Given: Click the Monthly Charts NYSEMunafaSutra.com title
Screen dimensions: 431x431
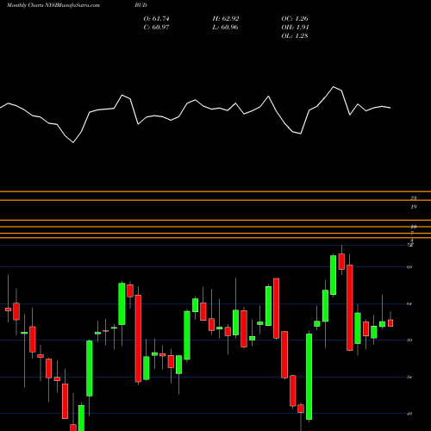Looking at the screenshot, I should coord(53,5).
